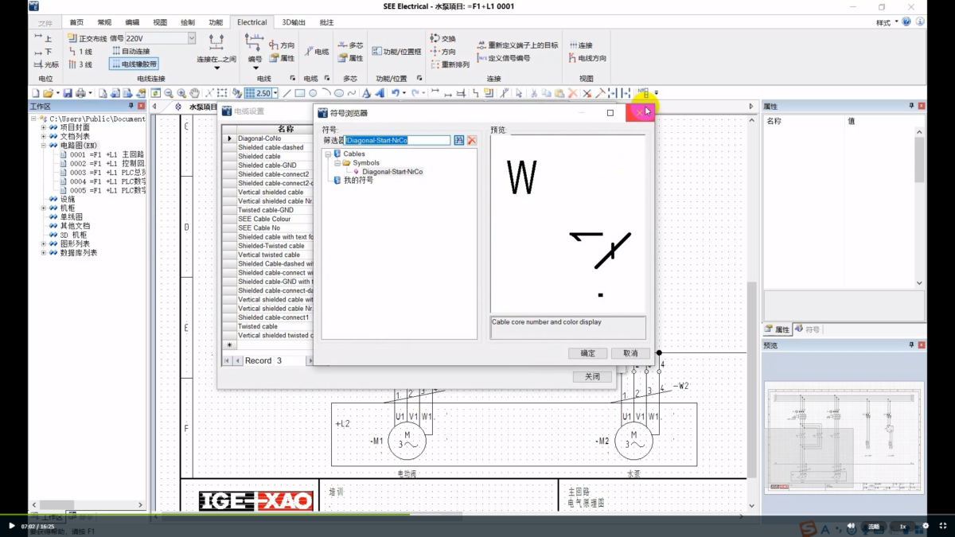Image resolution: width=955 pixels, height=537 pixels.
Task: Click the help question mark icon
Action: tap(907, 22)
